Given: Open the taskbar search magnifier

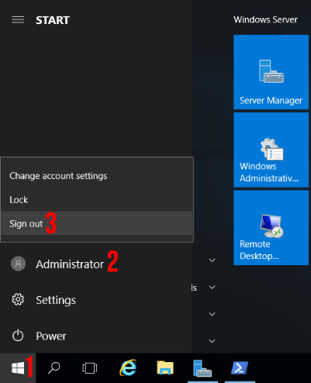Looking at the screenshot, I should coord(54,368).
